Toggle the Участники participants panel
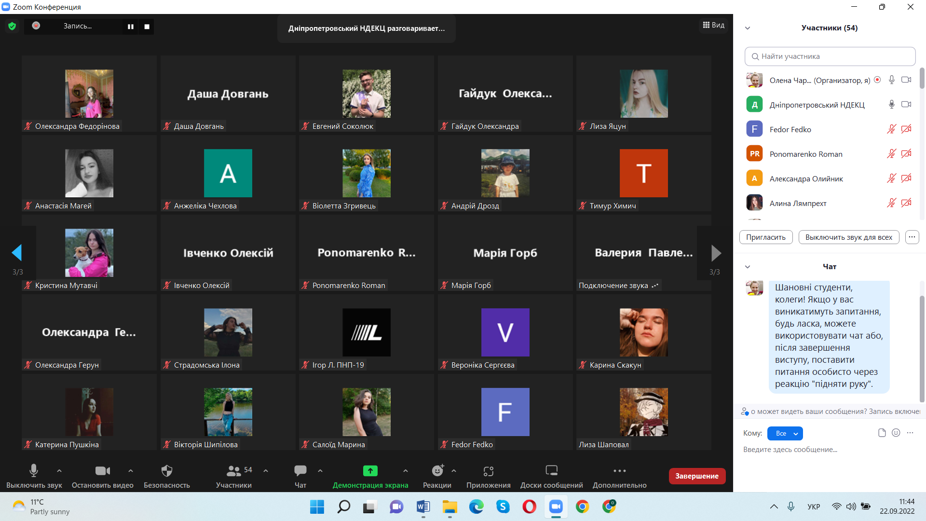This screenshot has width=926, height=521. coord(234,476)
